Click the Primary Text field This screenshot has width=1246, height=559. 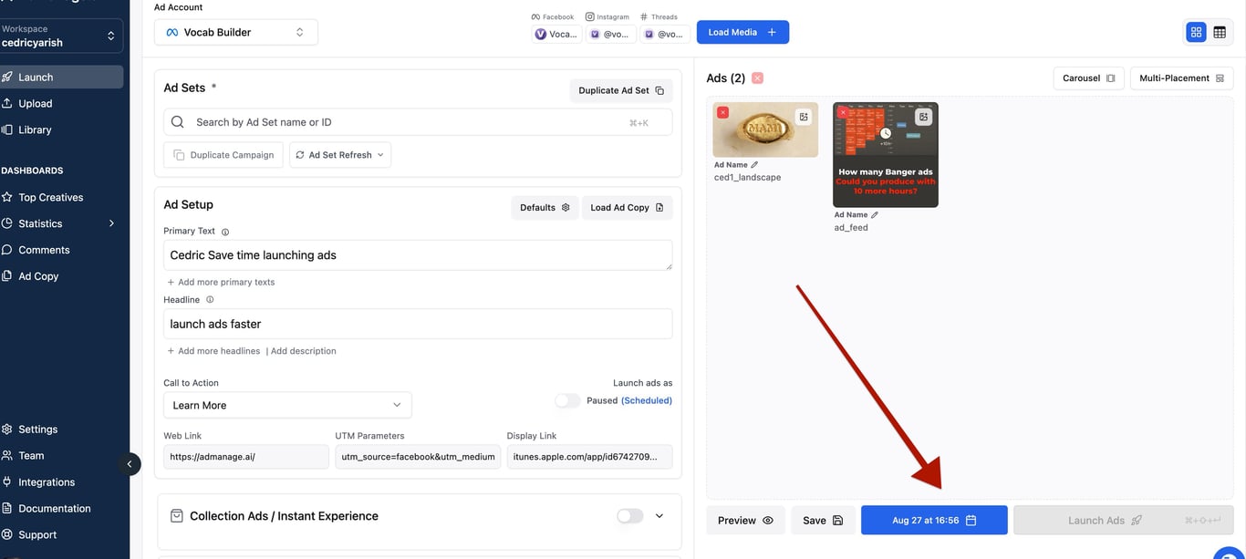pyautogui.click(x=418, y=255)
